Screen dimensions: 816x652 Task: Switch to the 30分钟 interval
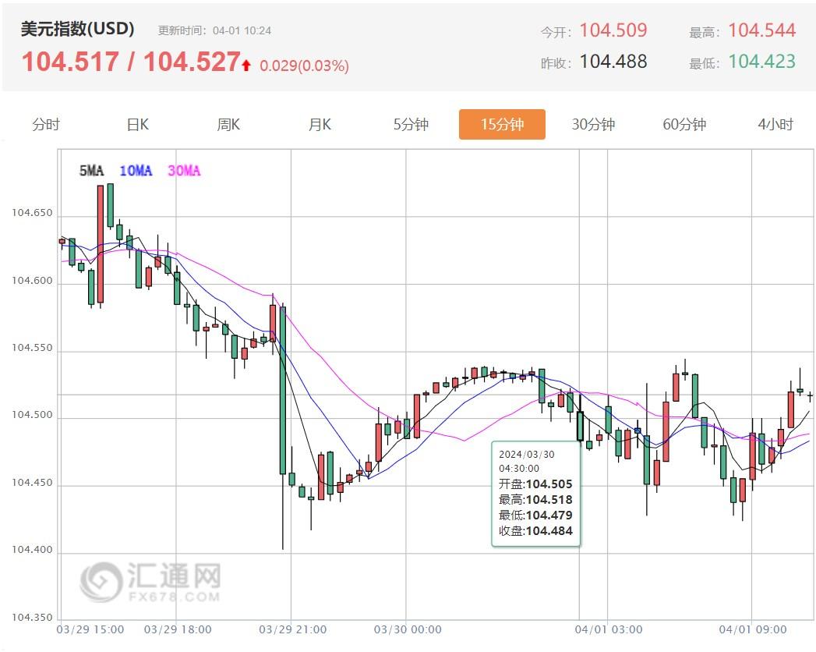pyautogui.click(x=593, y=123)
